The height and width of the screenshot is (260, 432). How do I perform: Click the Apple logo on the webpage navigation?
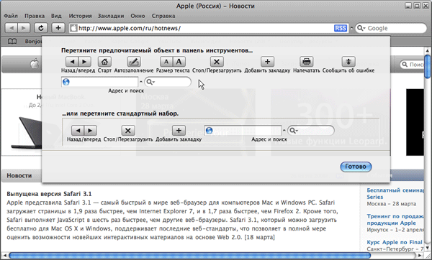35,65
